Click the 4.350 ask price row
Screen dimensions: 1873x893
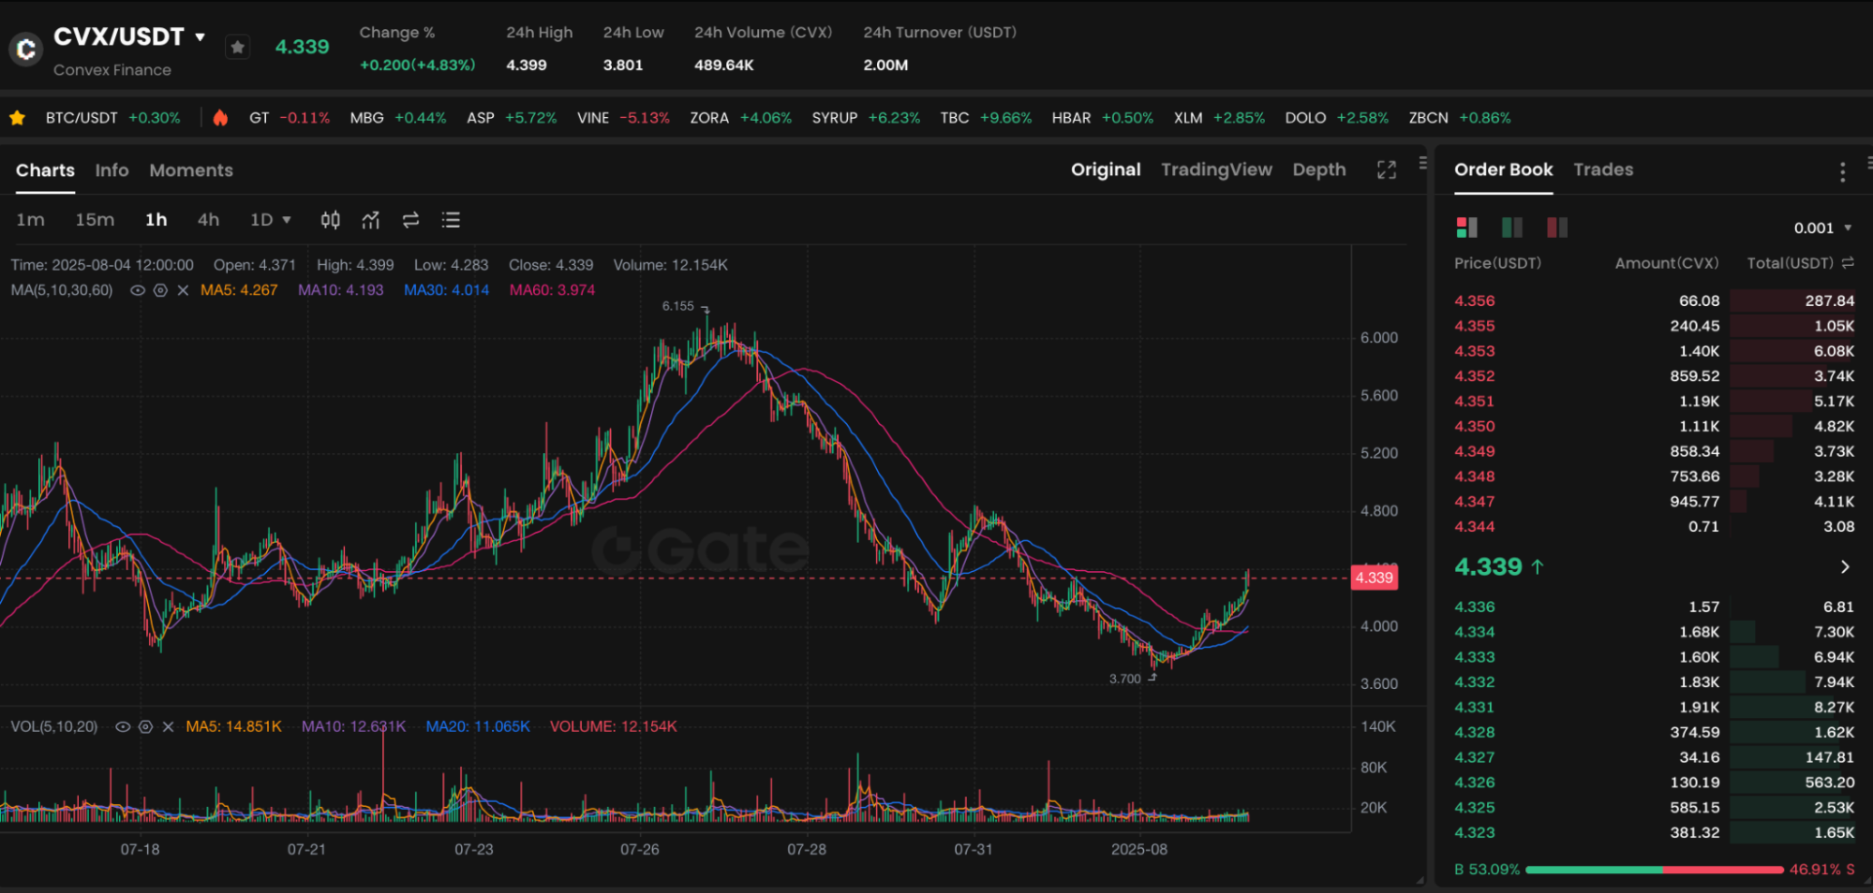(1654, 426)
